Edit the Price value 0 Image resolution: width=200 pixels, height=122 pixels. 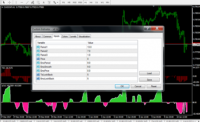point(112,59)
